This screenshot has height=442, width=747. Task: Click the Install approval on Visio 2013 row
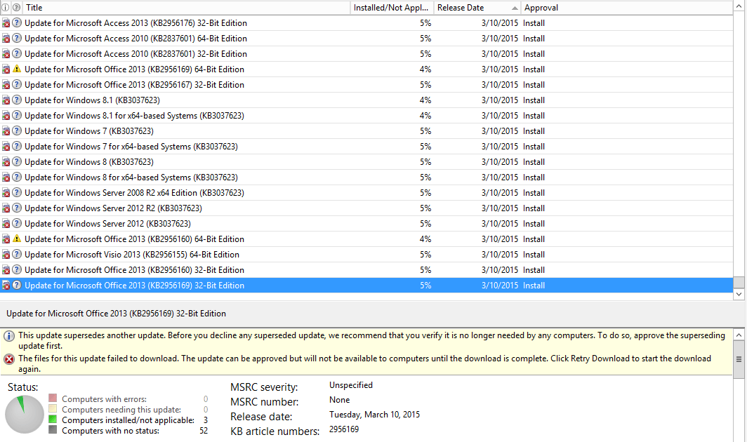(534, 255)
